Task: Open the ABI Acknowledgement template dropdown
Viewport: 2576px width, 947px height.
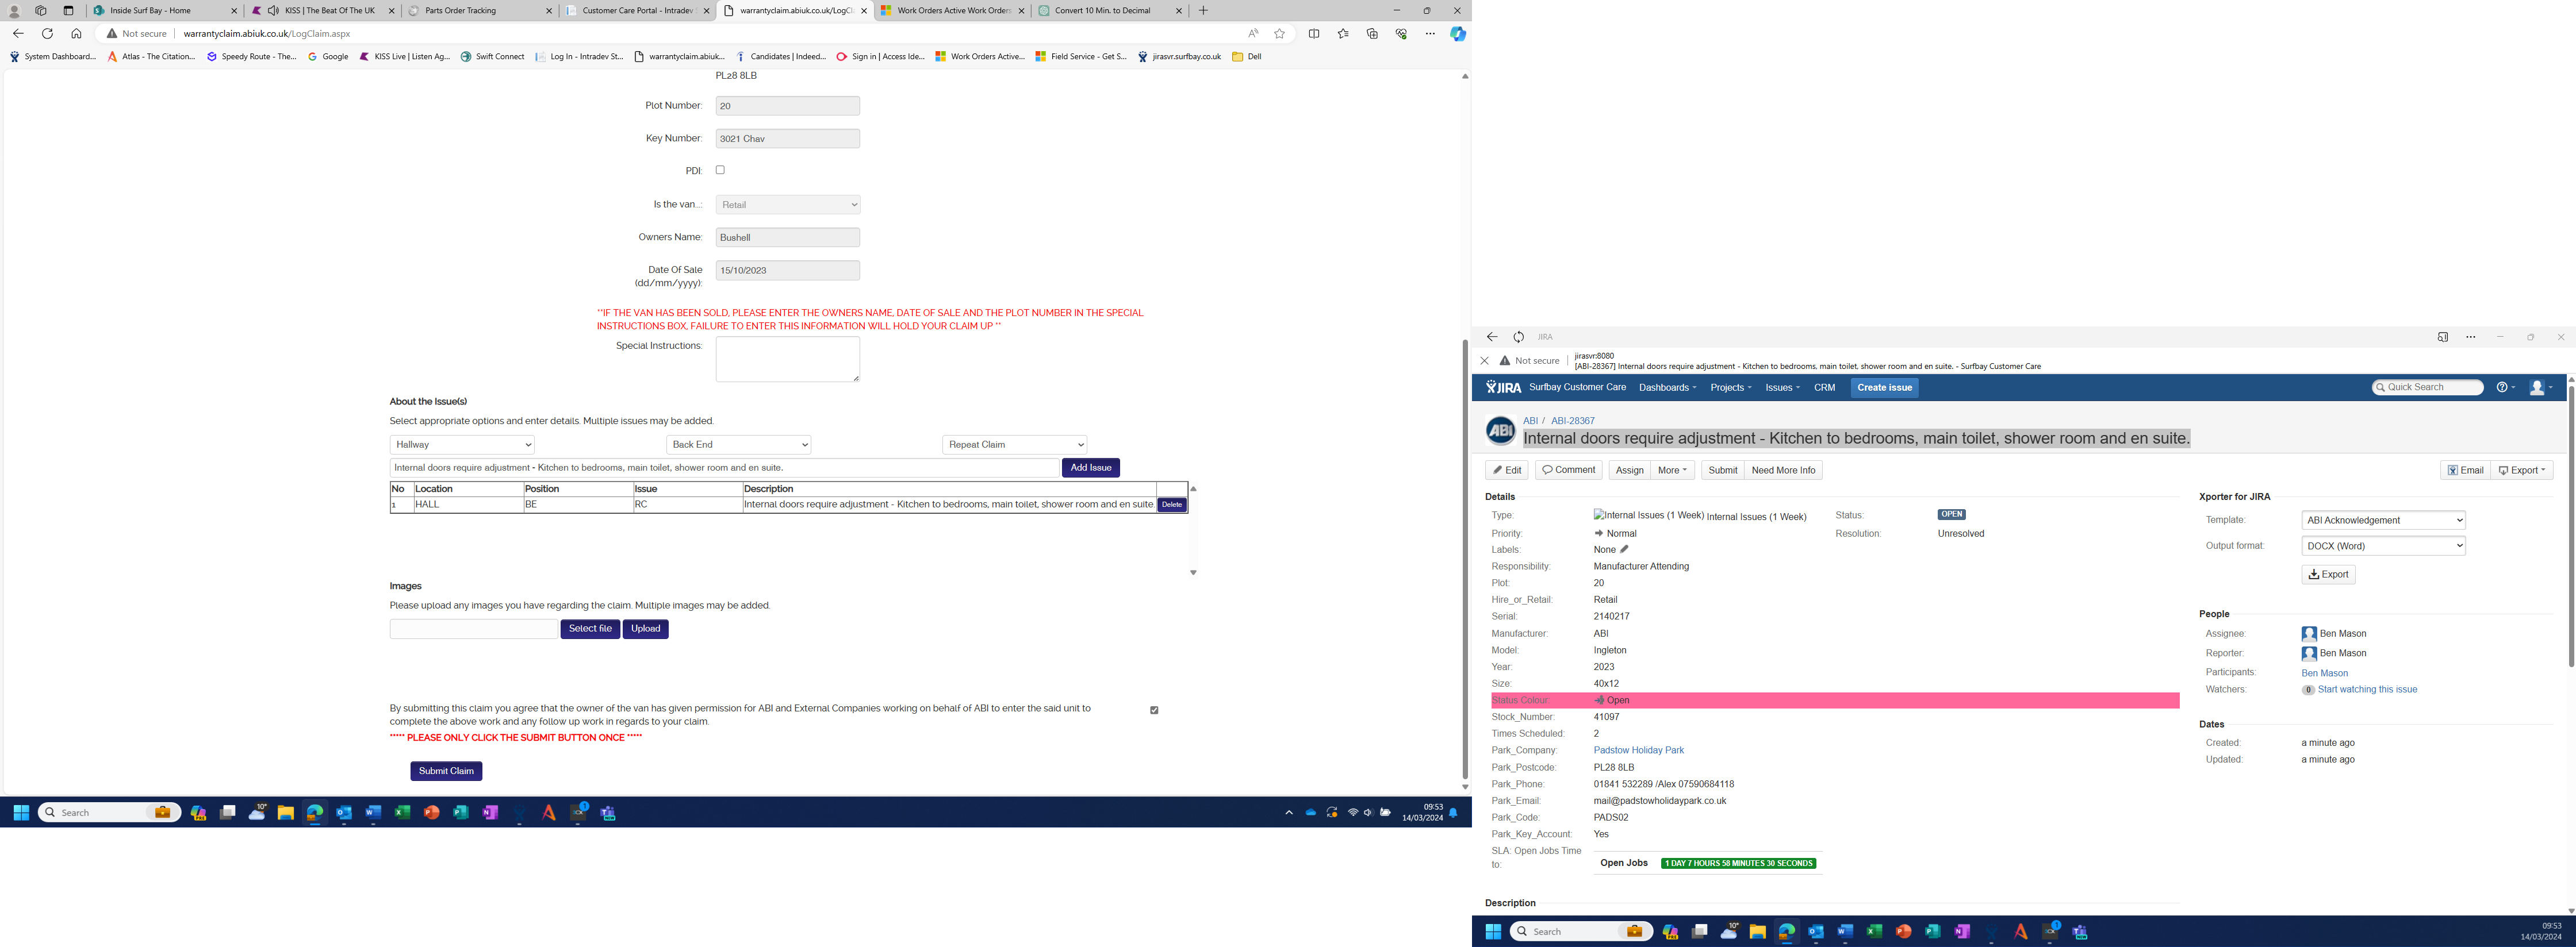Action: [x=2383, y=521]
